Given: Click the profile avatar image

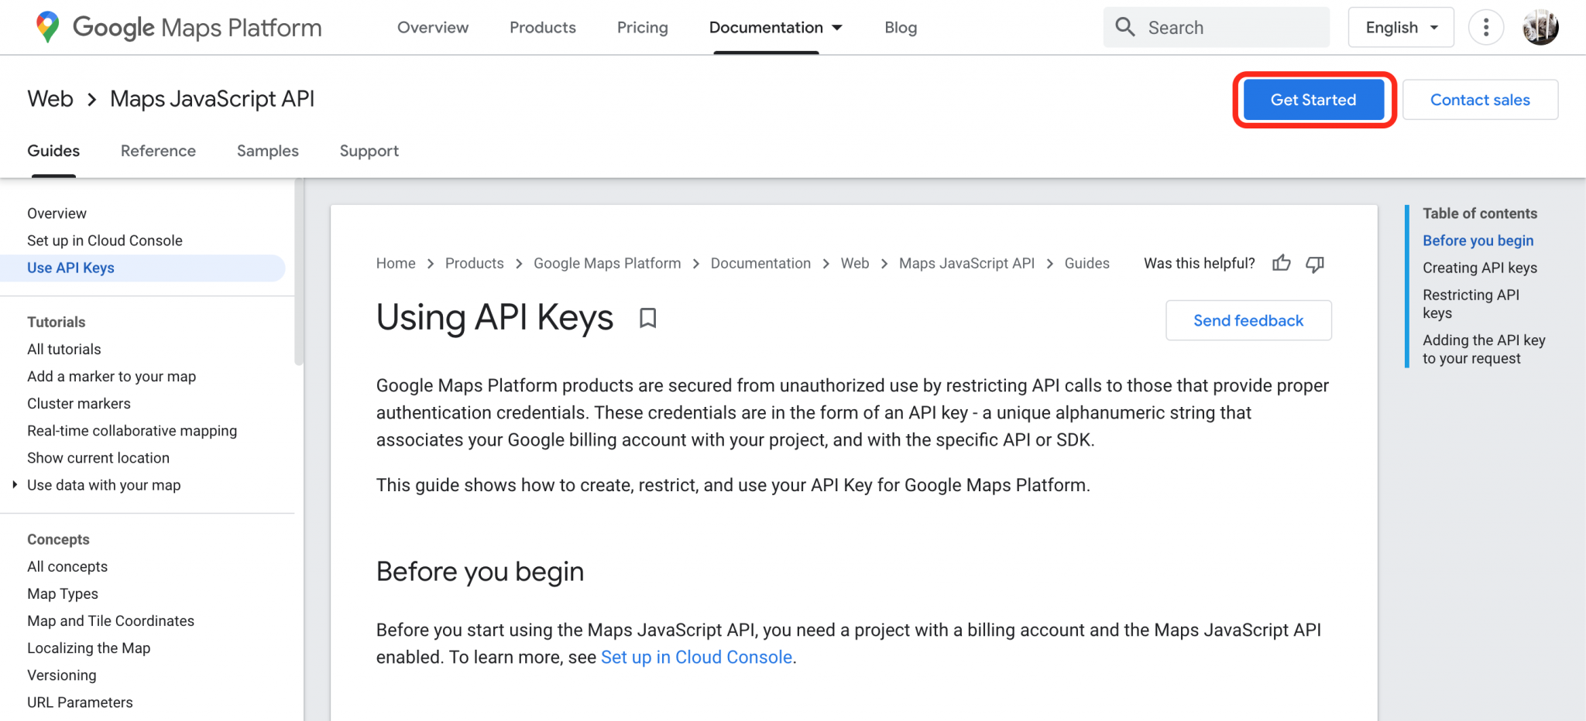Looking at the screenshot, I should pos(1540,27).
